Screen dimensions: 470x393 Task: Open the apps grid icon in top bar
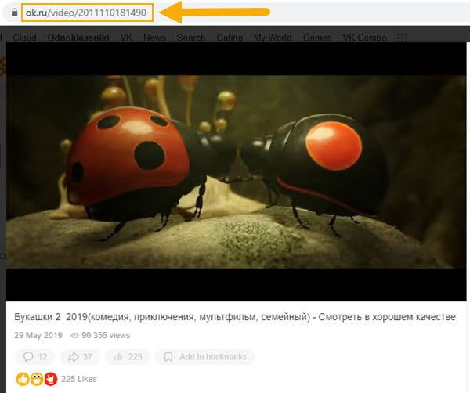click(402, 38)
